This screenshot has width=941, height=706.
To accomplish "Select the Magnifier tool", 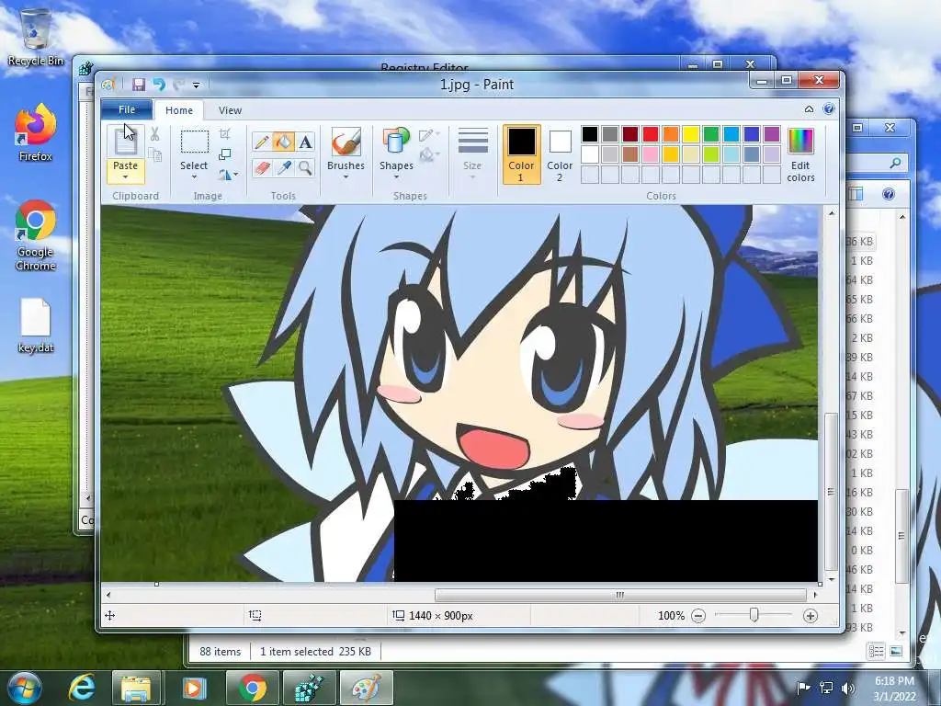I will pos(305,167).
